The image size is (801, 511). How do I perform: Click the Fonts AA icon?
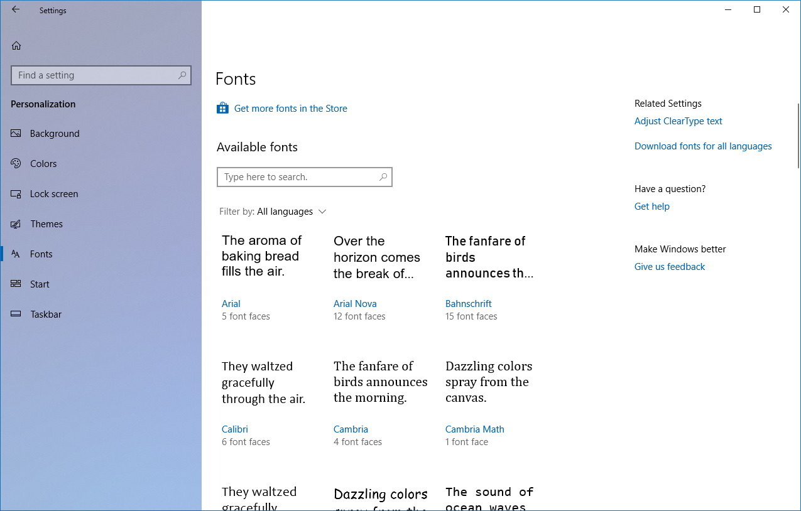[16, 254]
